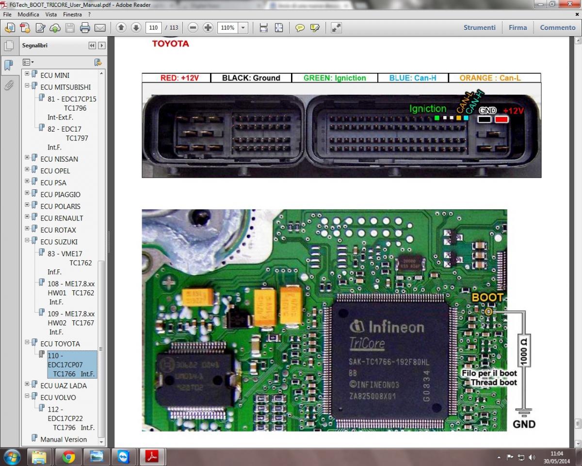Expand the ECU PIAGGIO bookmark
The width and height of the screenshot is (582, 466).
coord(27,194)
